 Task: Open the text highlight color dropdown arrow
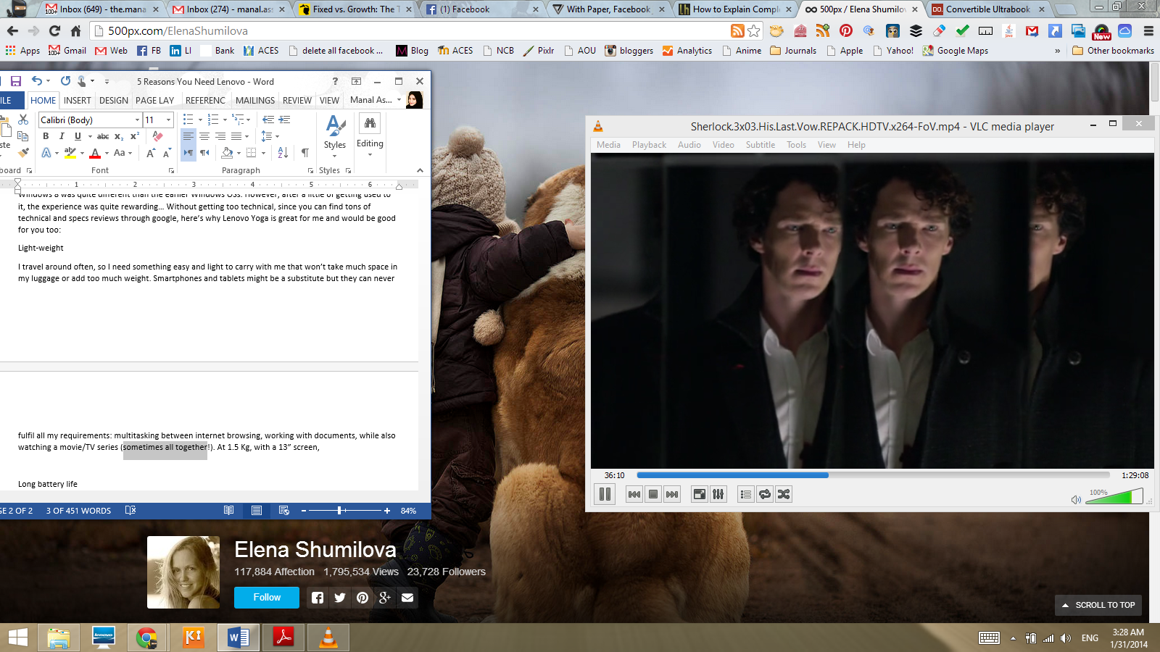coord(82,153)
